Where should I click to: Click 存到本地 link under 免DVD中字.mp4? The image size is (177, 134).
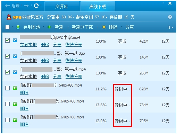tap(28, 45)
